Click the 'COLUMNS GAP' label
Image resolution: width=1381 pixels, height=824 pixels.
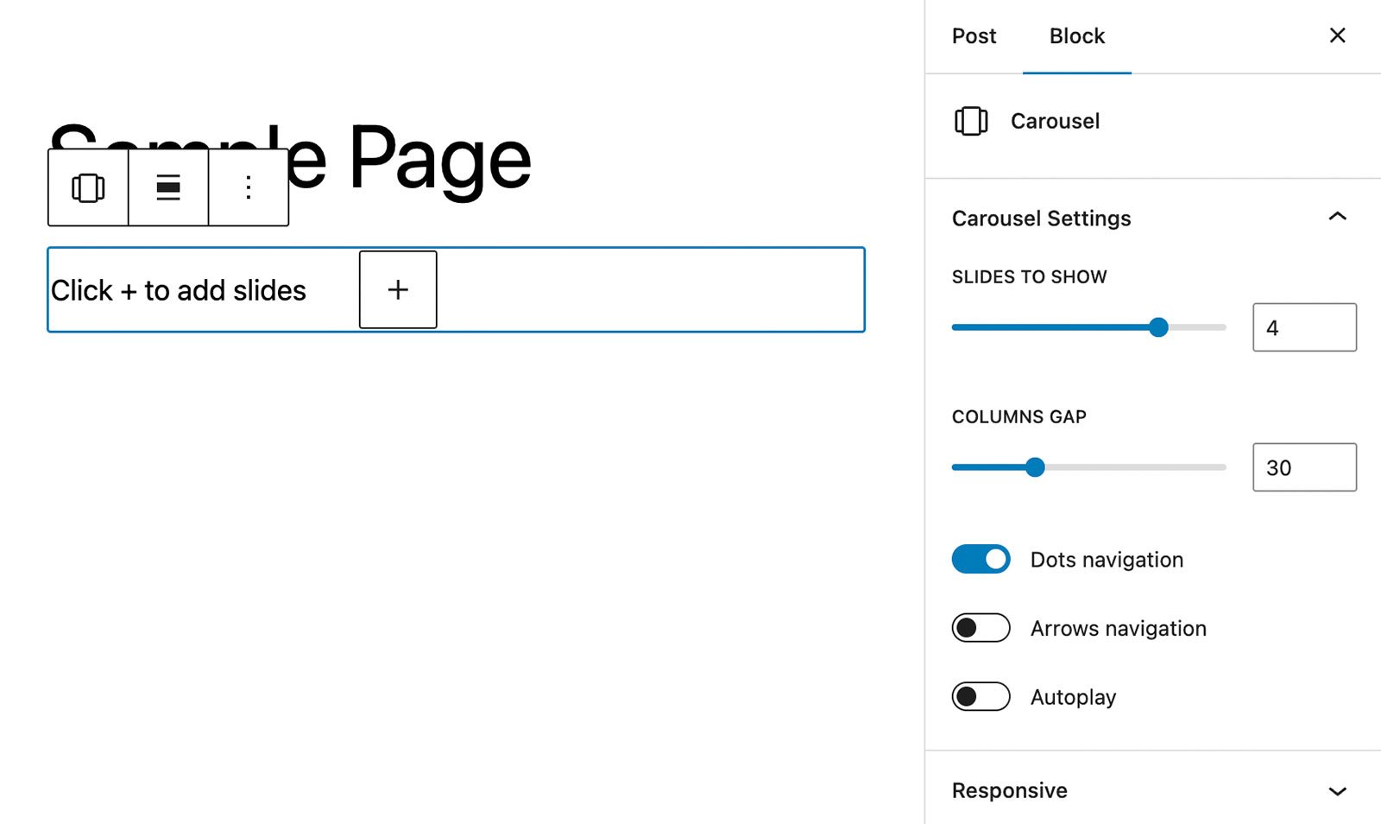1018,417
